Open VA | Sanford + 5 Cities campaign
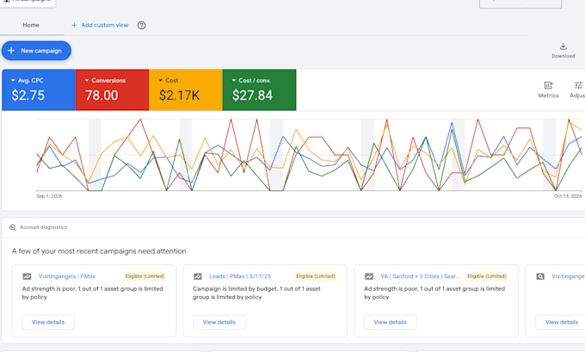585x352 pixels. tap(420, 276)
